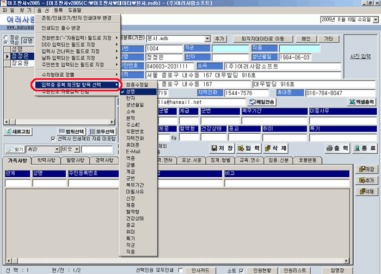This screenshot has width=381, height=274.
Task: Check the 선택인원 모두인쇄 checkbox
Action: point(180,270)
